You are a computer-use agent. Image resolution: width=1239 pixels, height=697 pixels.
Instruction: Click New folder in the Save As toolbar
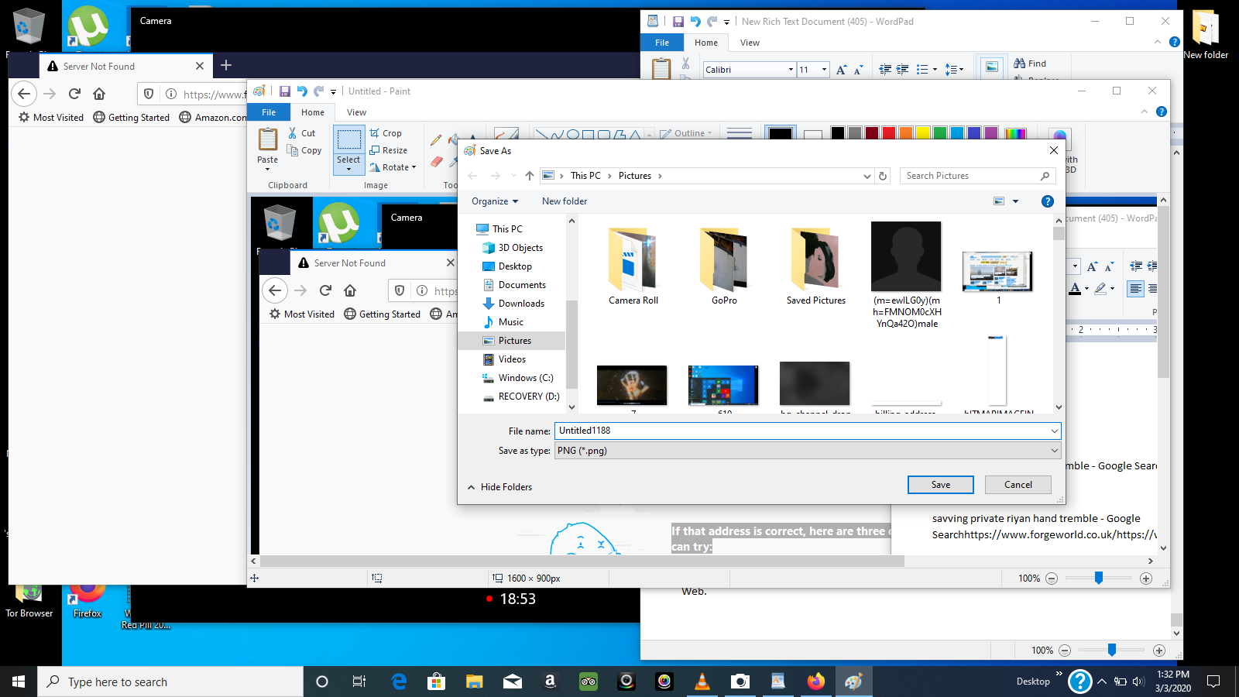pyautogui.click(x=565, y=201)
